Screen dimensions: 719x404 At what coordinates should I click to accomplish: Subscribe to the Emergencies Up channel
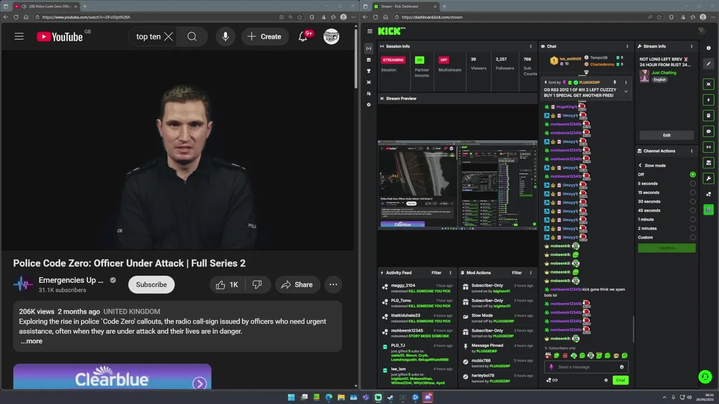click(x=151, y=284)
